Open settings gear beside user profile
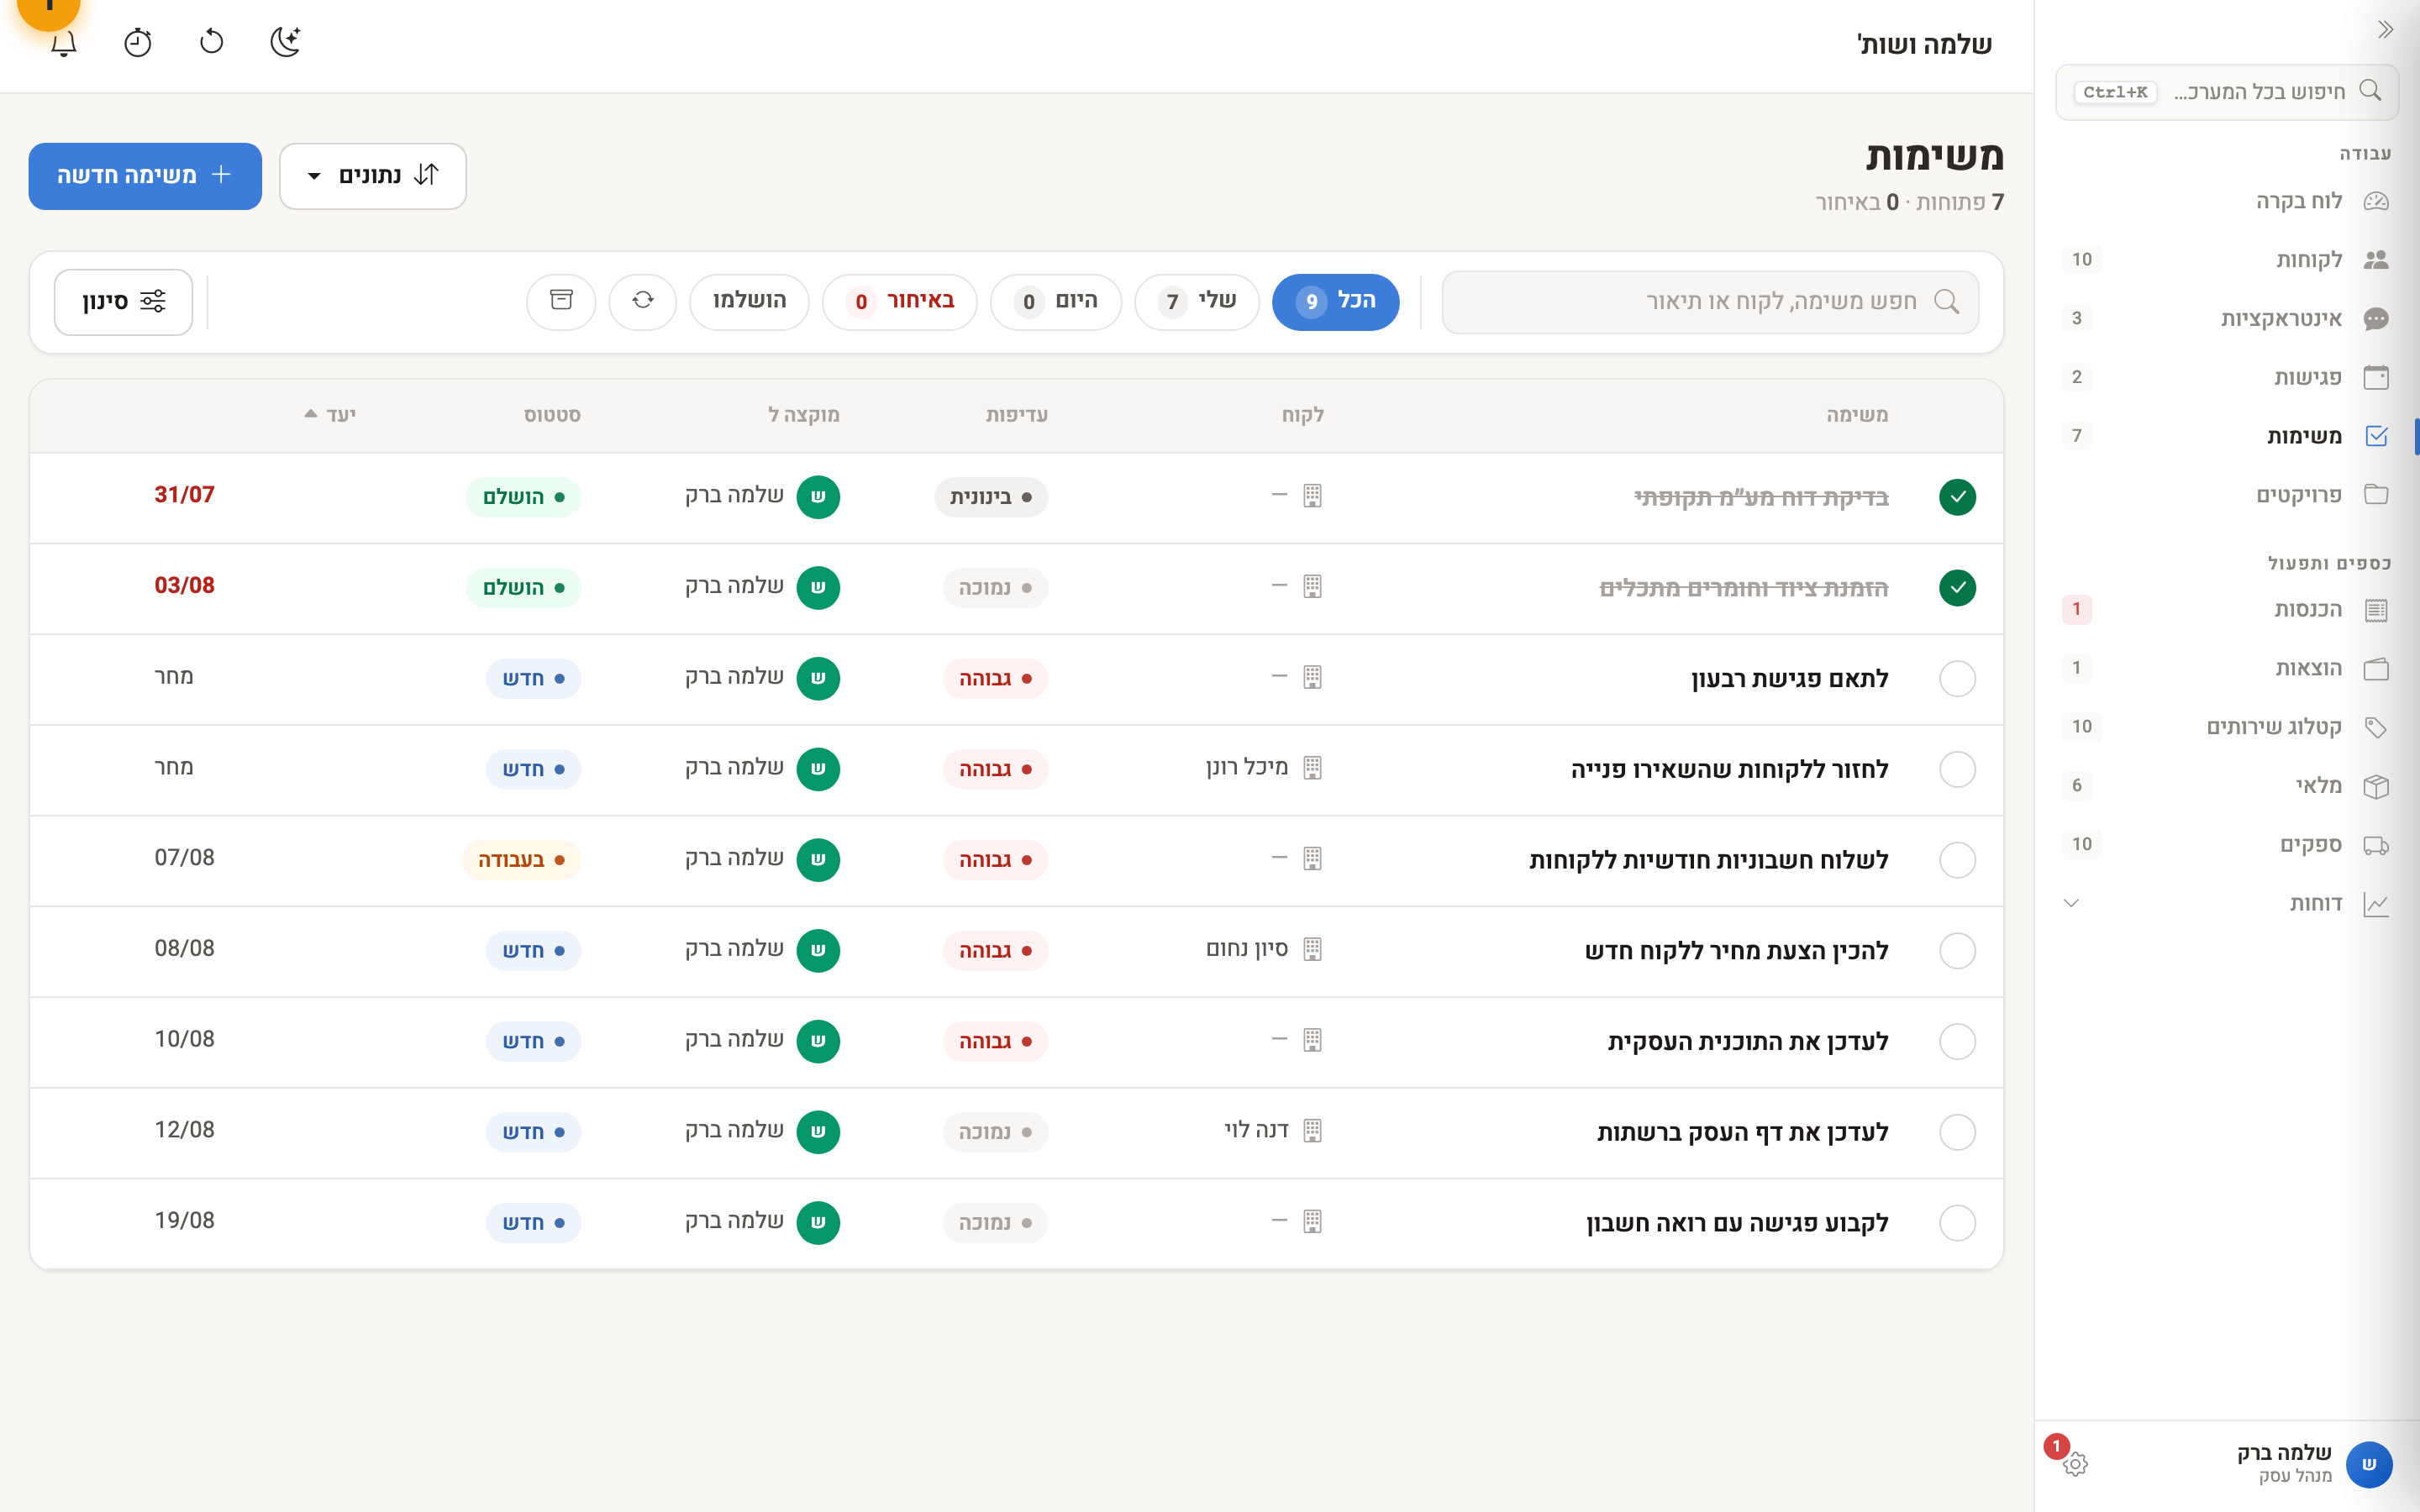 point(2075,1464)
